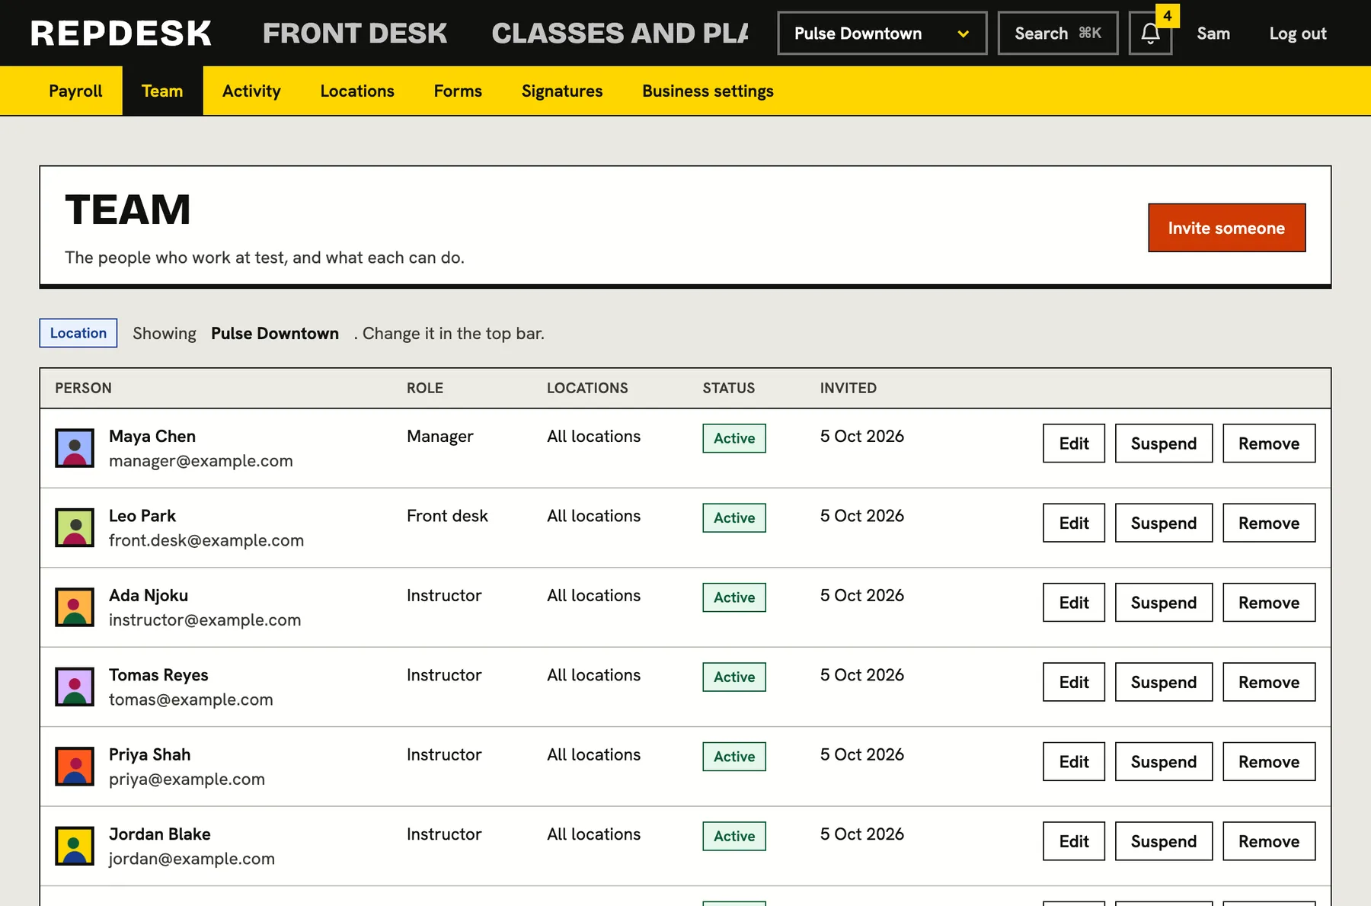The height and width of the screenshot is (906, 1371).
Task: Click the Log out link
Action: [1297, 34]
